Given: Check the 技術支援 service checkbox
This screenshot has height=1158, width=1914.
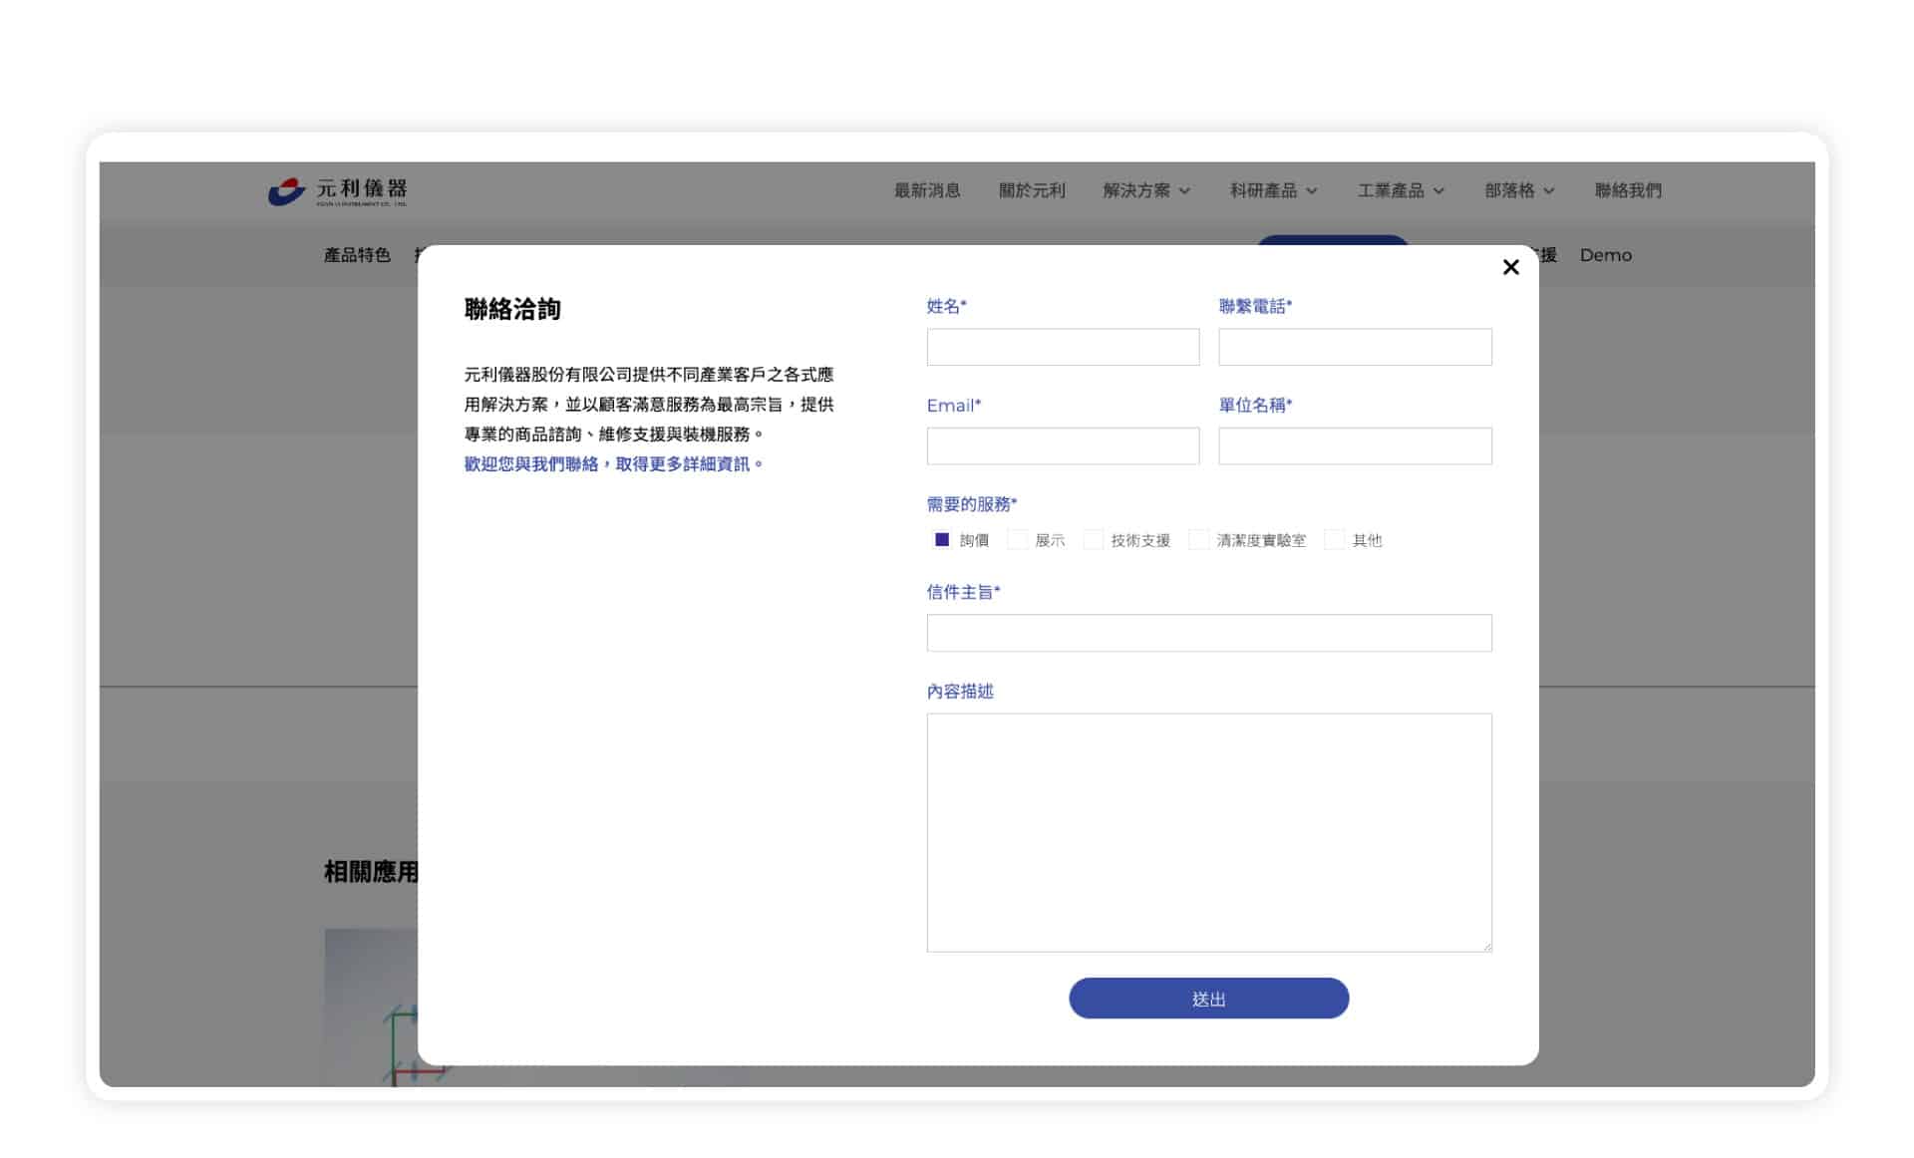Looking at the screenshot, I should [x=1093, y=539].
